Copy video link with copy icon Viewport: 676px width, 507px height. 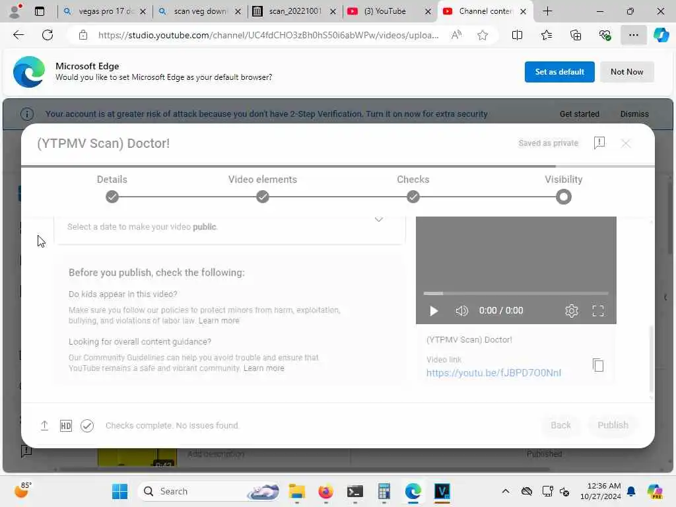click(597, 365)
